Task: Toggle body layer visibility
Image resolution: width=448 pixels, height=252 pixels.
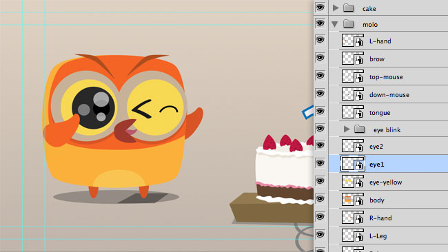Action: pos(320,198)
